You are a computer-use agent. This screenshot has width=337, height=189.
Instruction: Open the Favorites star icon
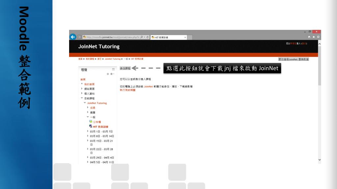pyautogui.click(x=314, y=37)
